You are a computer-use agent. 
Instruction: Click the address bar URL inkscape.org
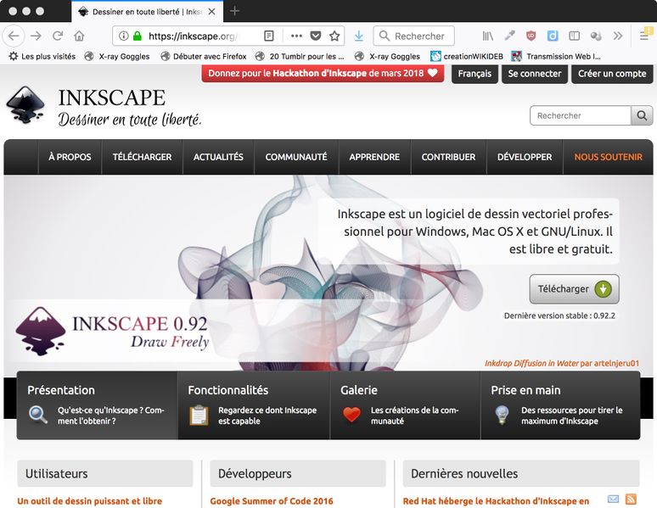tap(194, 36)
